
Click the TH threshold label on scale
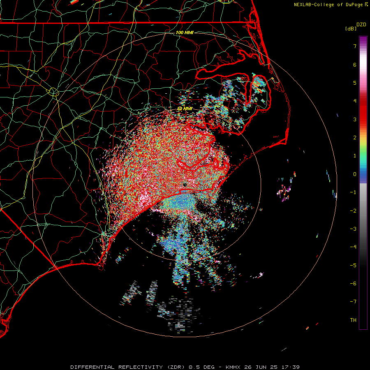[x=353, y=320]
